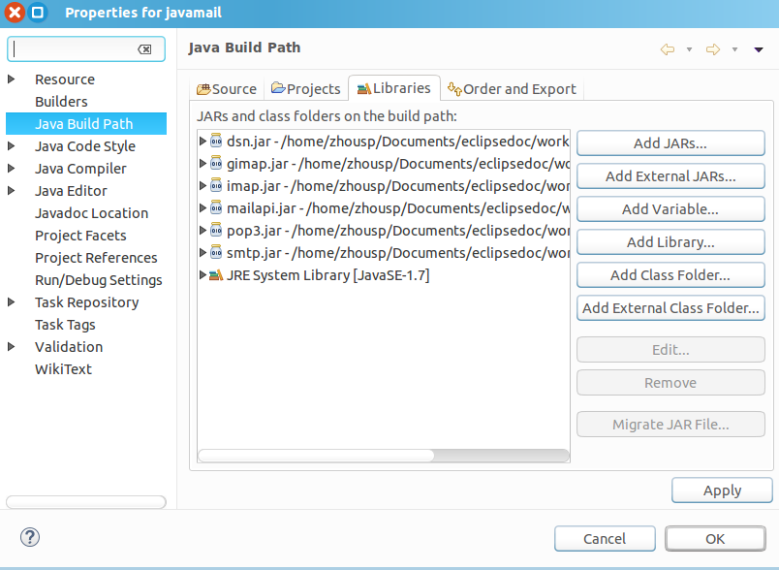This screenshot has height=570, width=779.
Task: Open the back history dropdown arrow
Action: tap(689, 49)
